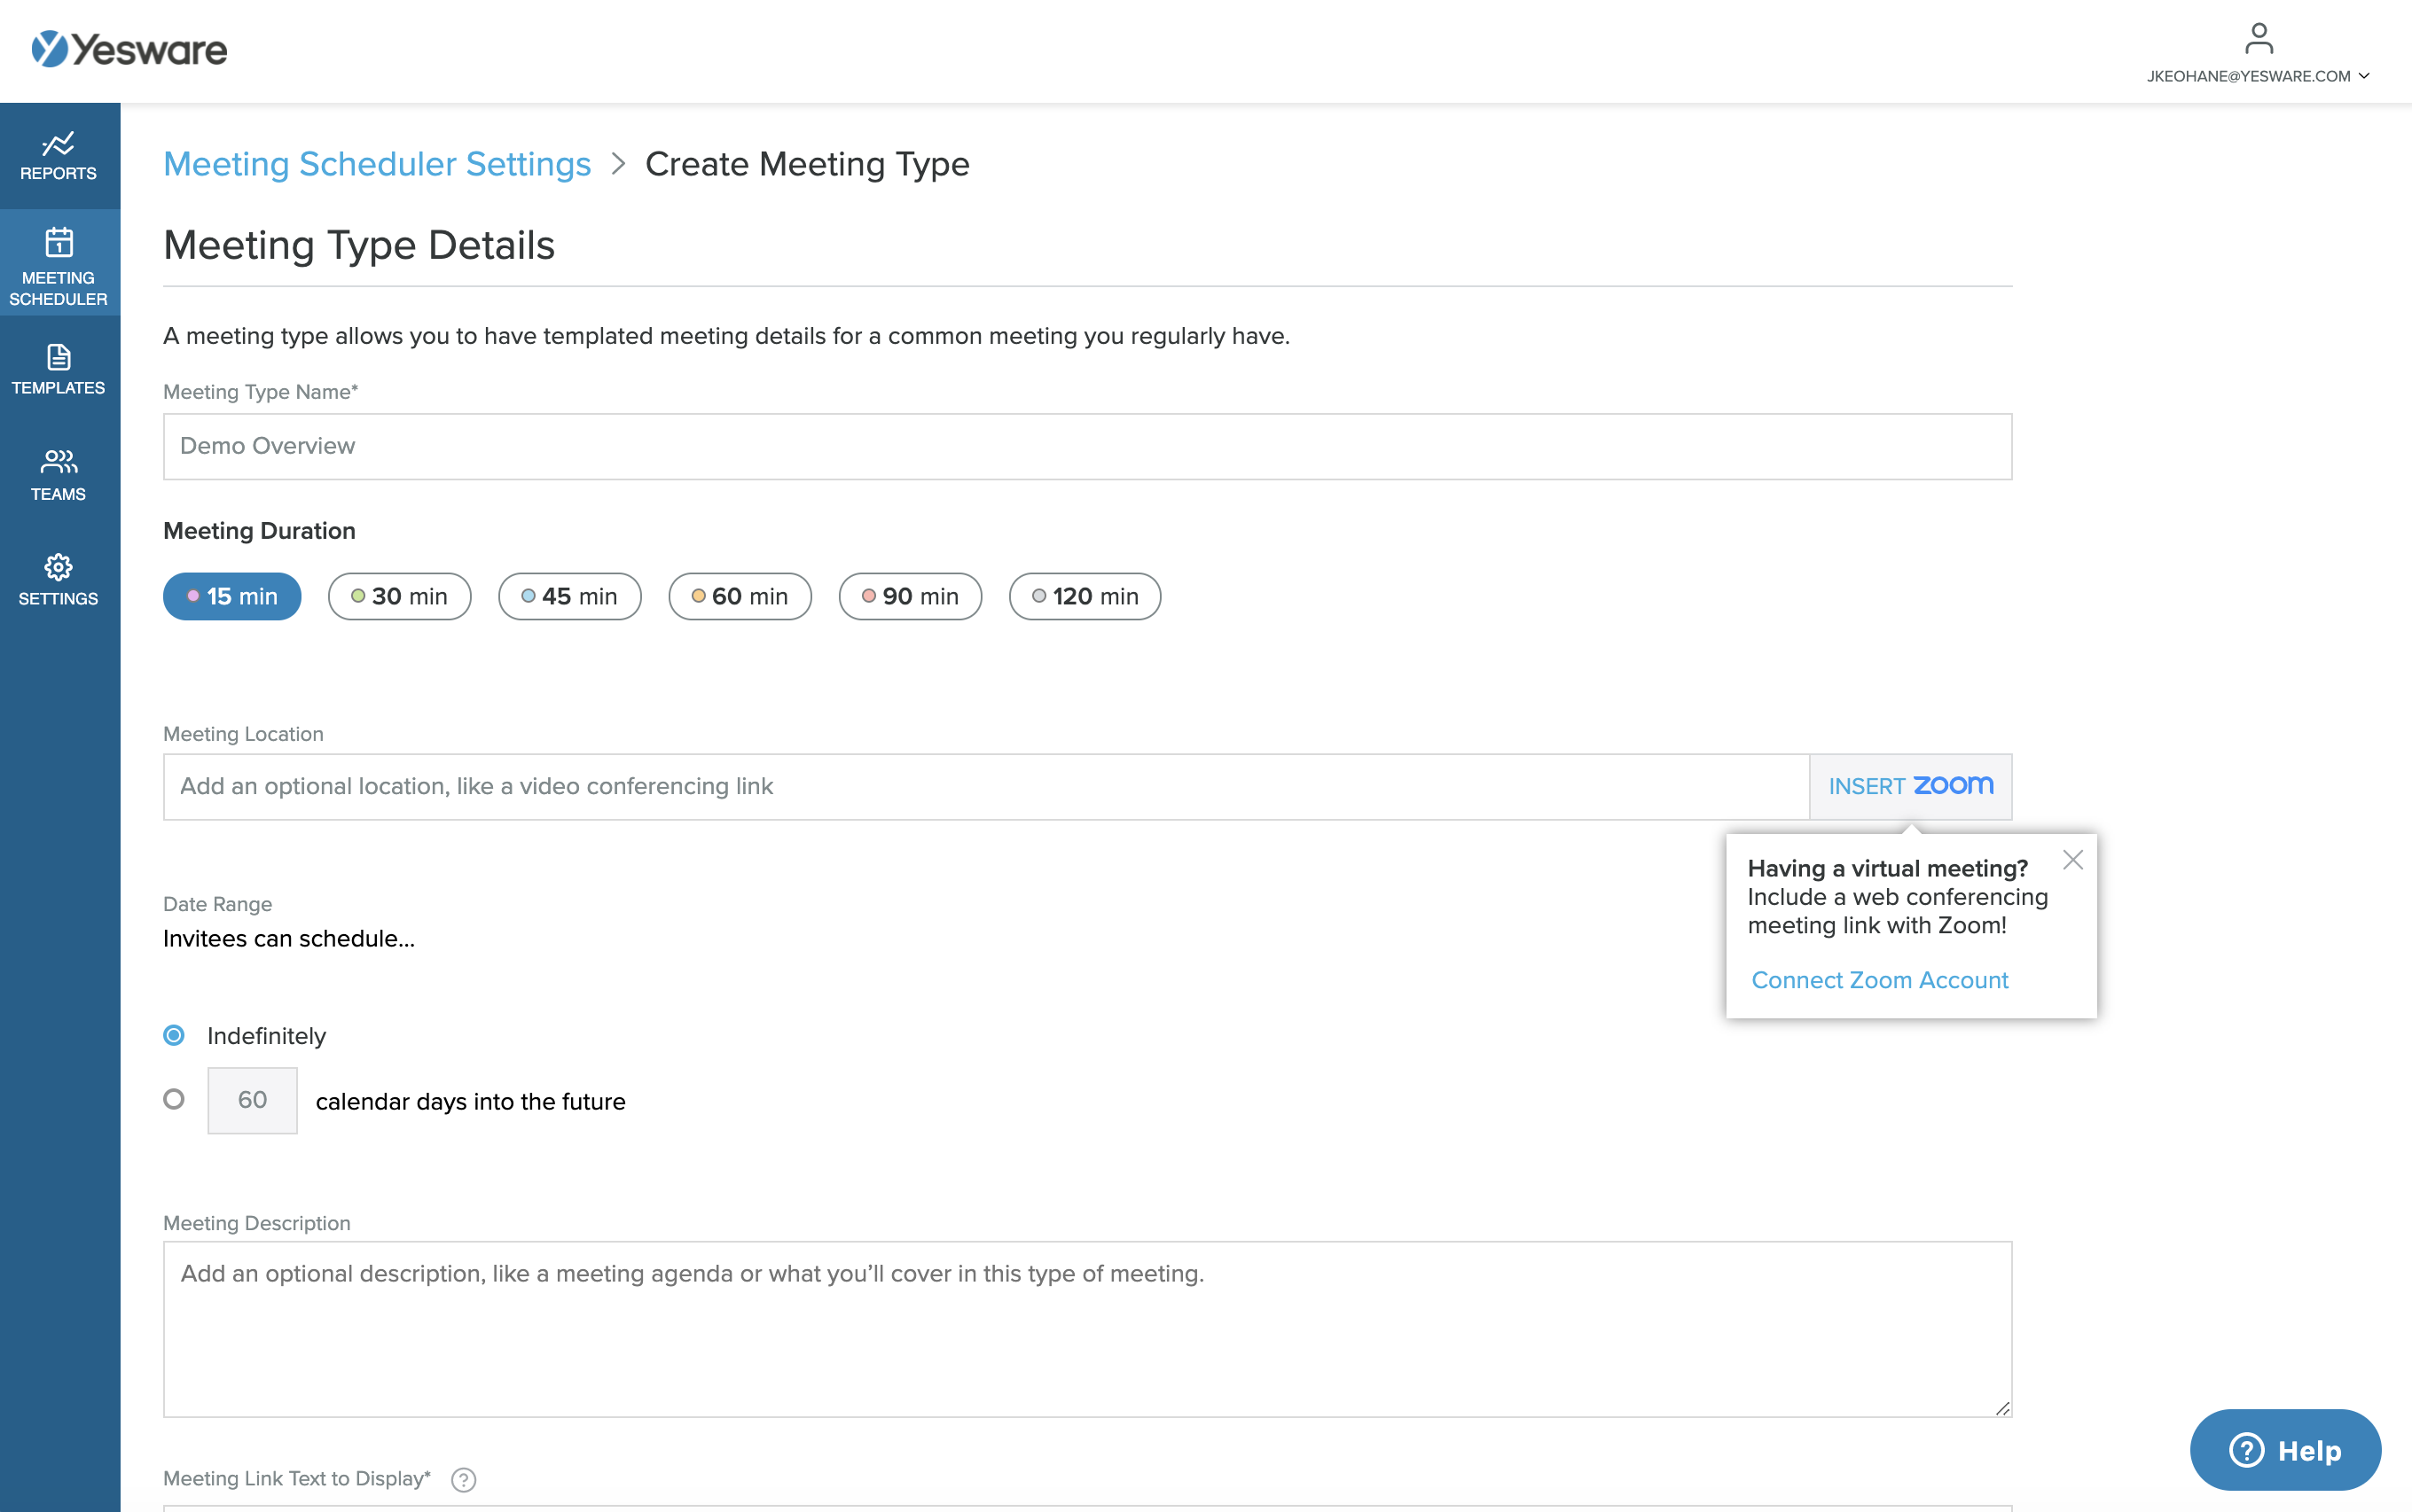
Task: Click the Yesware logo
Action: [x=130, y=49]
